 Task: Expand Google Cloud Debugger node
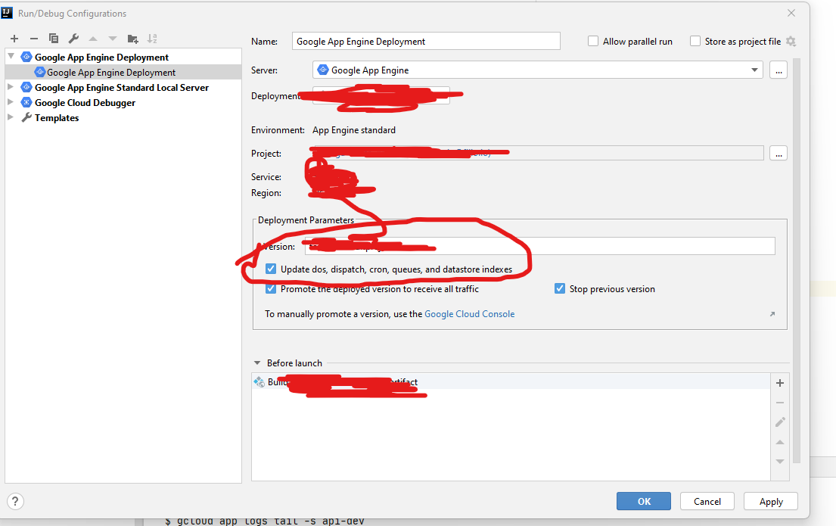coord(10,102)
